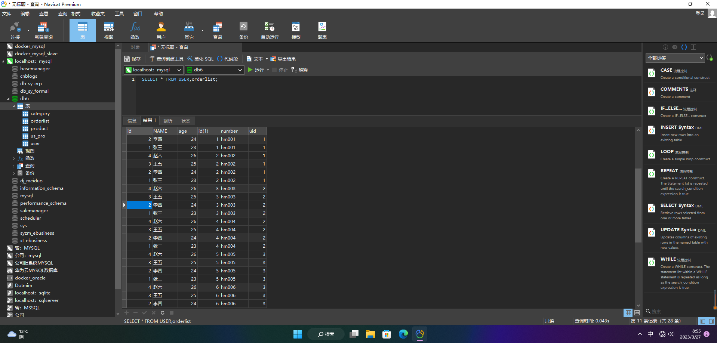This screenshot has height=343, width=717.
Task: Open the 全部标签 tags dropdown
Action: pyautogui.click(x=675, y=58)
